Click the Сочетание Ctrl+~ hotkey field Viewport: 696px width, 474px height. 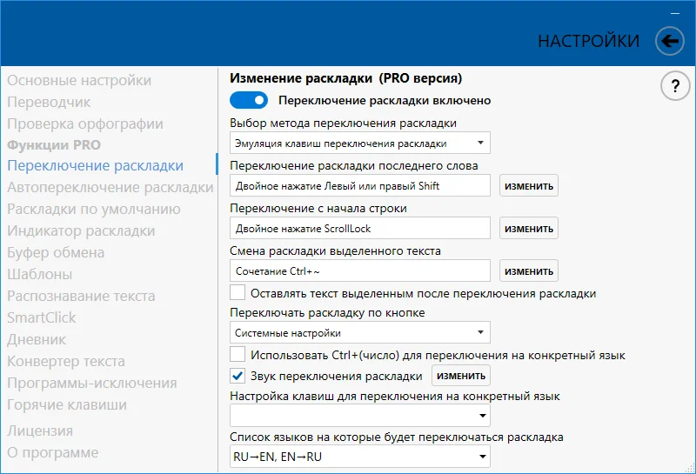[x=360, y=270]
